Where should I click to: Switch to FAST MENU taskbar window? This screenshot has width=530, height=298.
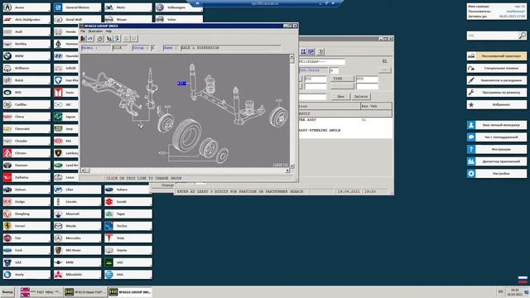(41, 292)
